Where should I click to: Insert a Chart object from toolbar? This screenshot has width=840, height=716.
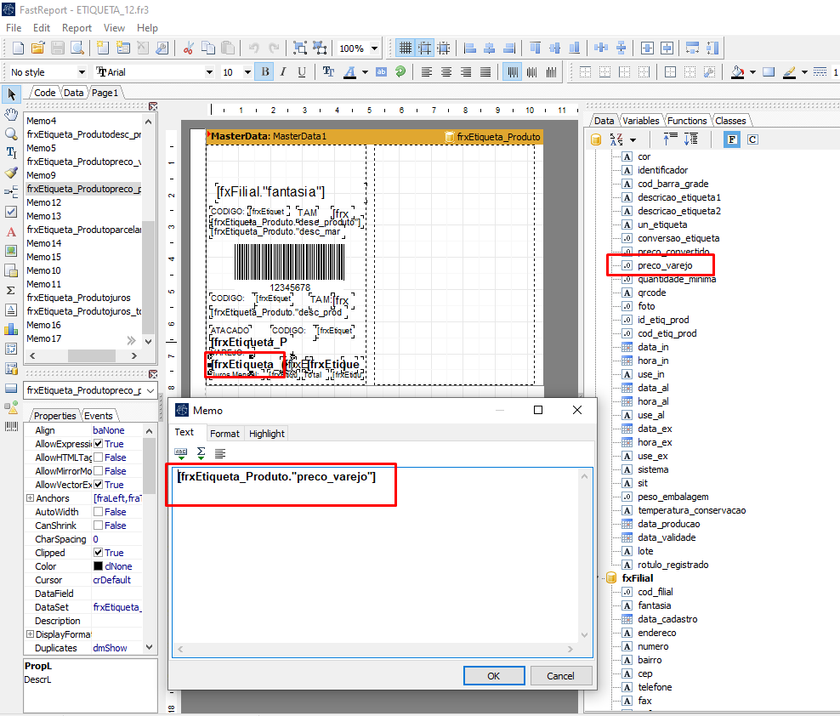pyautogui.click(x=11, y=329)
